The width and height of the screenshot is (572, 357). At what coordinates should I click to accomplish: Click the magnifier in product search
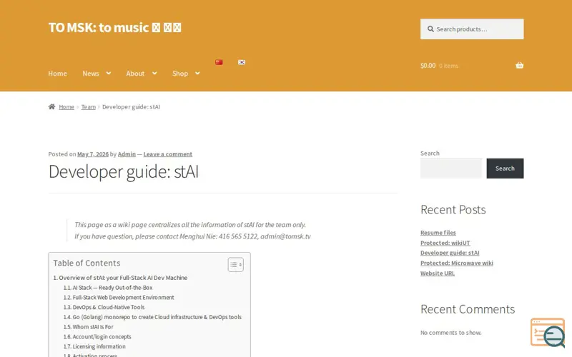430,29
